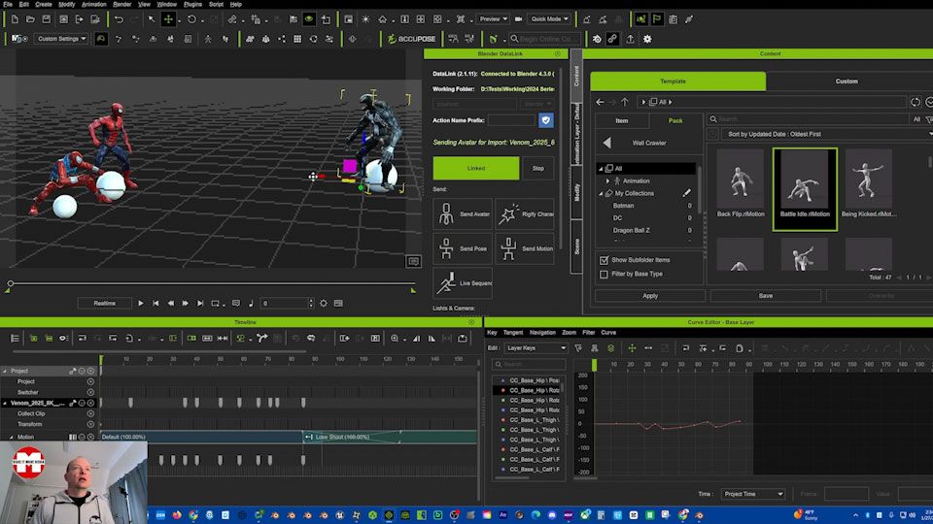Open the Plugins menu
933x524 pixels.
point(192,4)
